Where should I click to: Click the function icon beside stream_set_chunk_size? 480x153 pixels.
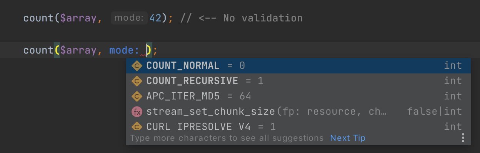point(137,112)
